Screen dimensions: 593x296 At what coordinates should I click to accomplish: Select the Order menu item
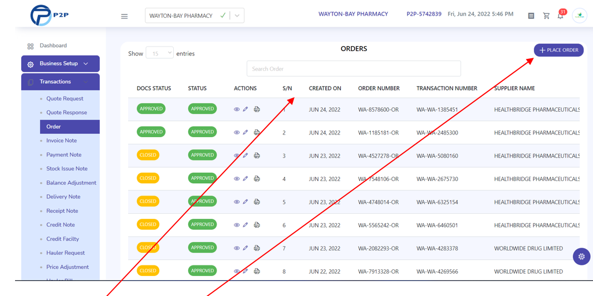[x=70, y=127]
